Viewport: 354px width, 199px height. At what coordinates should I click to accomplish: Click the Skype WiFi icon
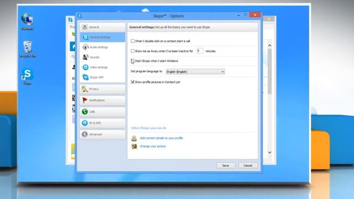85,77
